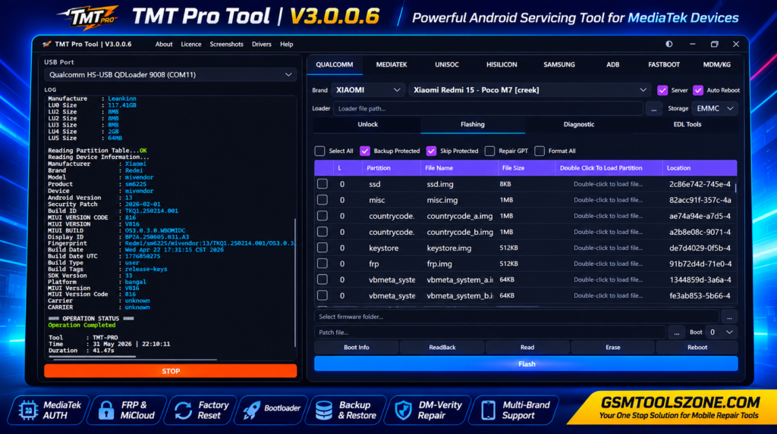Switch to the SAMSUNG tab
The height and width of the screenshot is (434, 777).
pyautogui.click(x=559, y=65)
